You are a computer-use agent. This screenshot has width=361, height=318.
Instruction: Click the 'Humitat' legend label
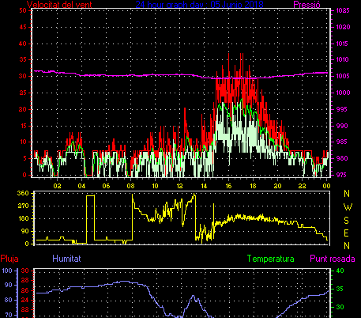pyautogui.click(x=66, y=259)
